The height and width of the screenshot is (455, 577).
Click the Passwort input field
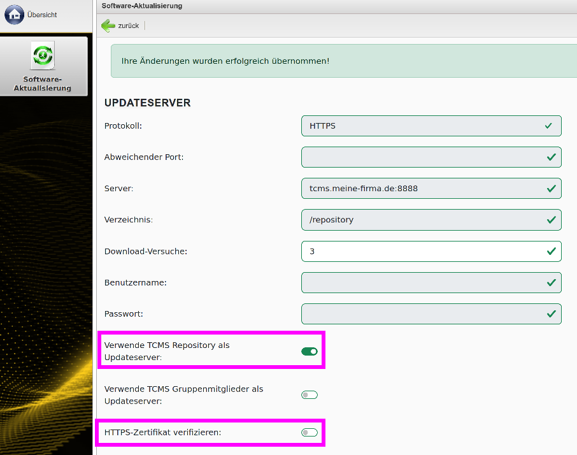(x=431, y=314)
